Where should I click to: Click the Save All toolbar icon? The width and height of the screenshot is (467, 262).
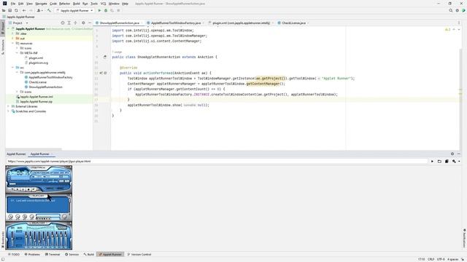click(9, 10)
